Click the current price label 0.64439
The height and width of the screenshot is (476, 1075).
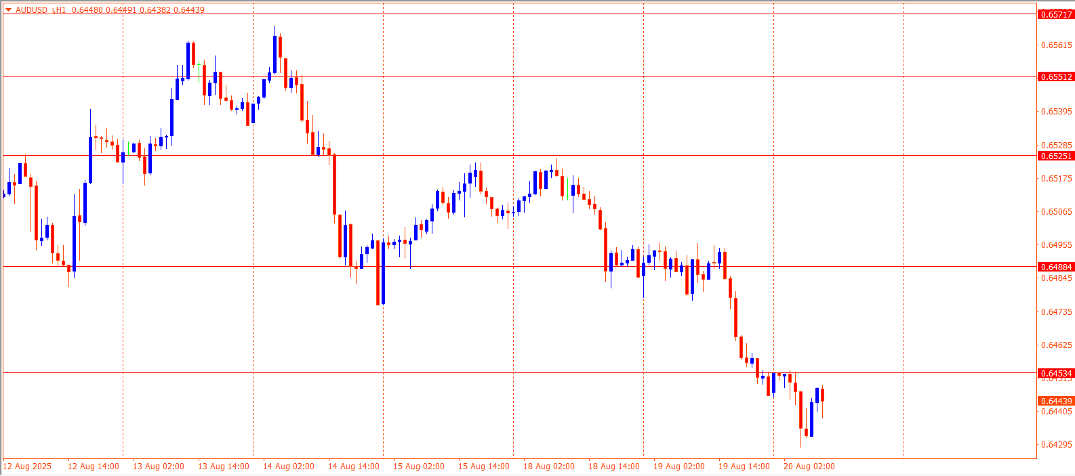coord(1056,401)
